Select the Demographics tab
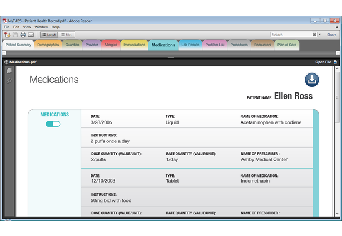Image resolution: width=342 pixels, height=236 pixels. 48,45
